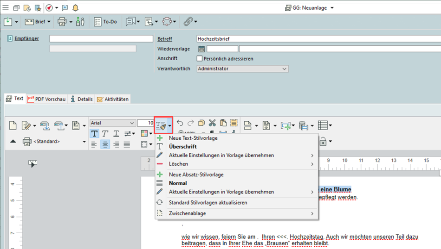Click the Wiedervorlage calendar icon

(201, 49)
